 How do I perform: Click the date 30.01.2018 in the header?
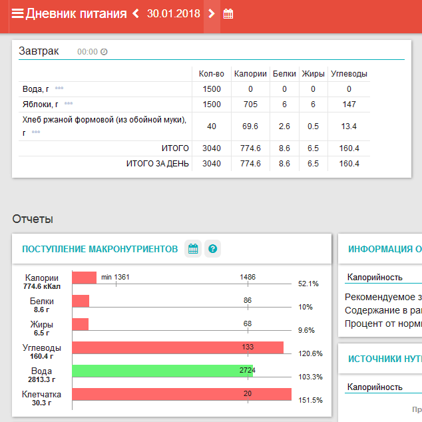click(173, 14)
